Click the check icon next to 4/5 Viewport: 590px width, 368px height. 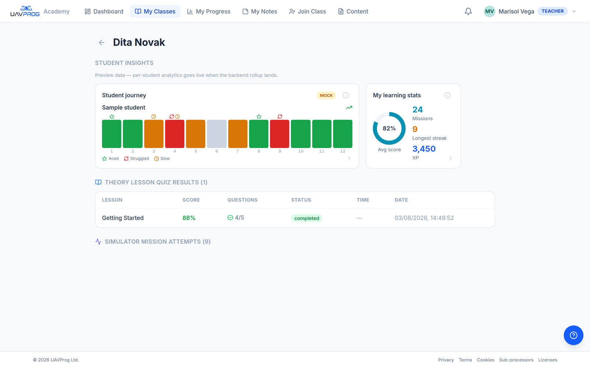click(x=230, y=217)
